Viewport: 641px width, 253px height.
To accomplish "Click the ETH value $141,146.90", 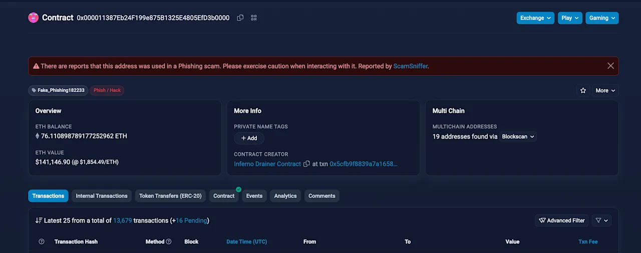I will click(53, 162).
